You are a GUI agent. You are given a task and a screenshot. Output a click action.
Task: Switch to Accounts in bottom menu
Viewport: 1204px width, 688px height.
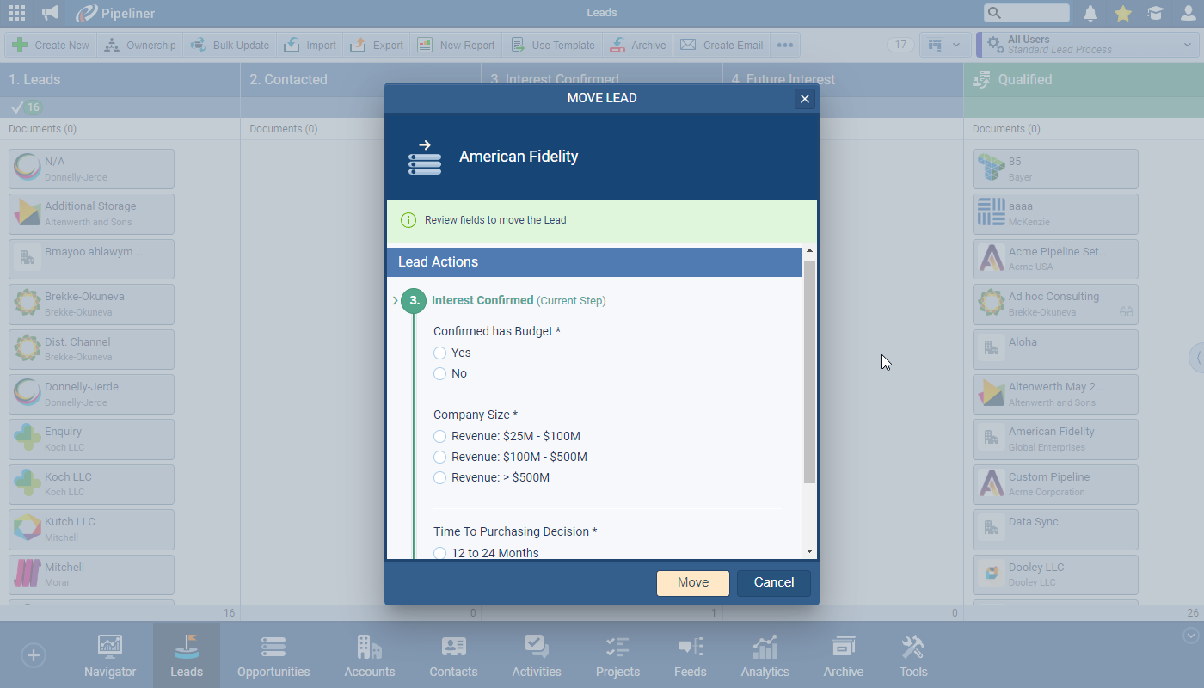[x=370, y=656]
